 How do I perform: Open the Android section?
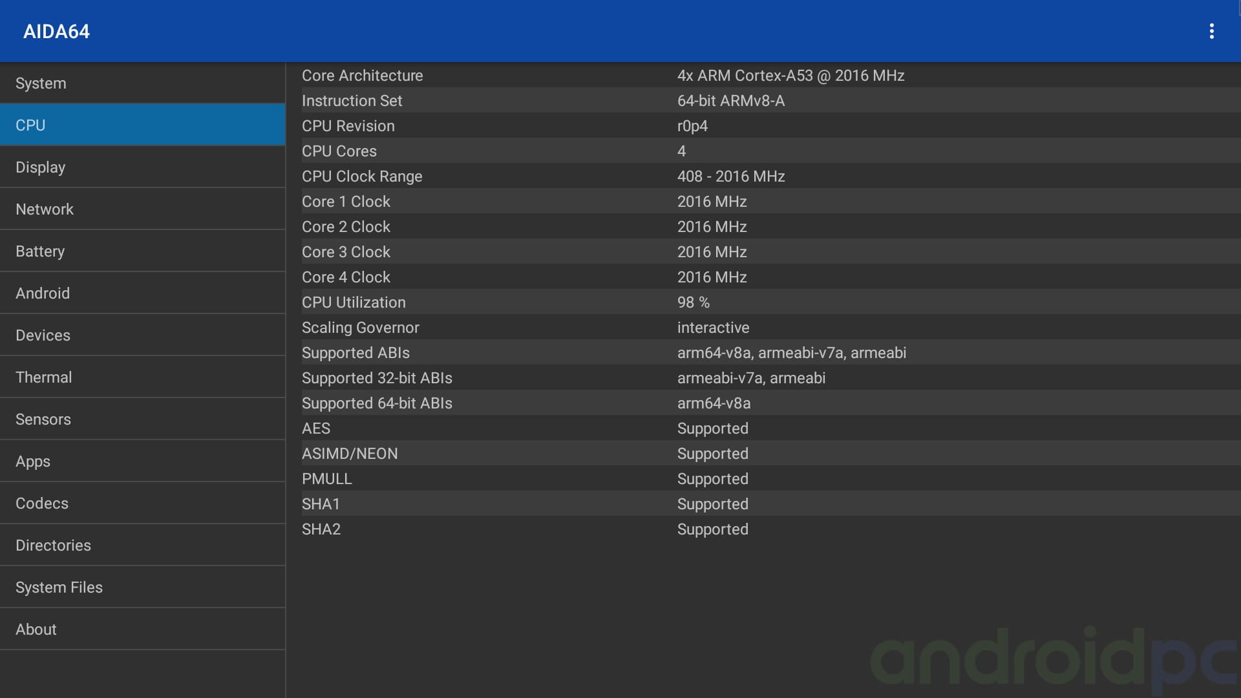click(x=142, y=293)
